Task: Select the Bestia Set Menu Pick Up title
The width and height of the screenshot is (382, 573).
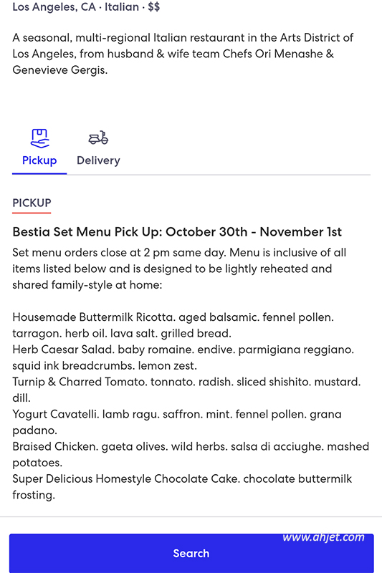Action: click(x=177, y=231)
